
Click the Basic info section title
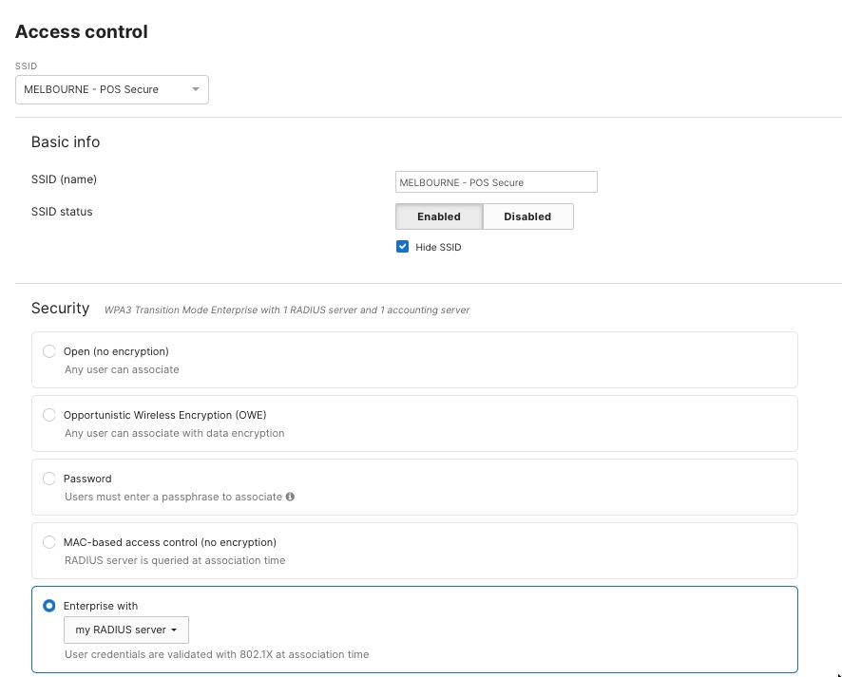[65, 141]
